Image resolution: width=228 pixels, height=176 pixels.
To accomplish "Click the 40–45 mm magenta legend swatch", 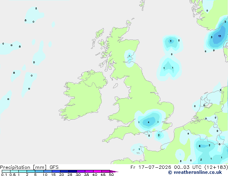I will tap(97, 171).
